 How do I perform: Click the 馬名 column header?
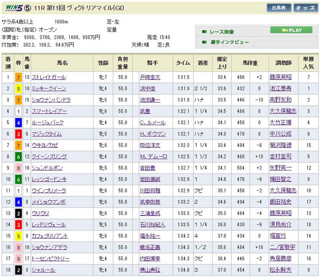pos(63,63)
